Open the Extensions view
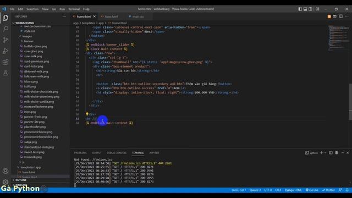Screen dimensions: 352x198 pos(5,62)
